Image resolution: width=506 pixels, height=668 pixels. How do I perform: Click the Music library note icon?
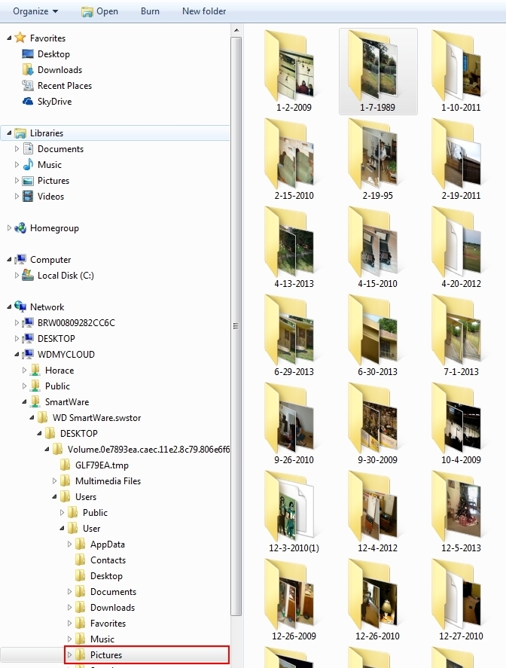(x=28, y=164)
